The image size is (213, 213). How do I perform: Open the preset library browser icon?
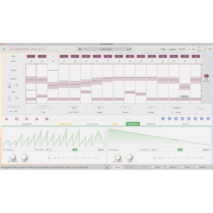[x=80, y=49]
